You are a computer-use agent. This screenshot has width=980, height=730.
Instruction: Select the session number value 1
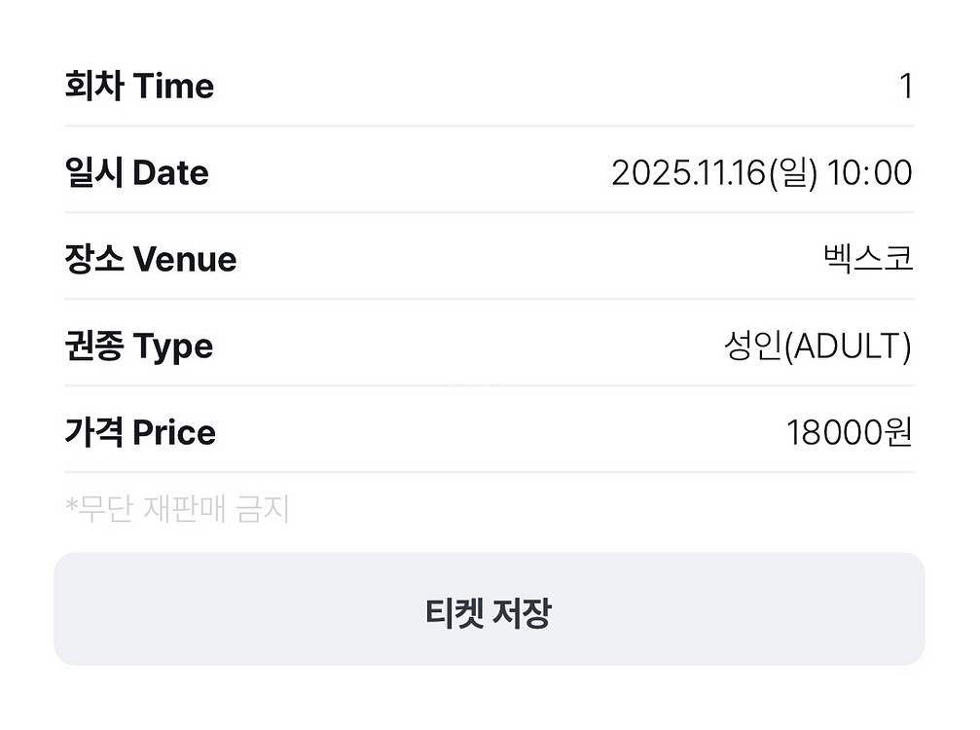click(x=906, y=88)
